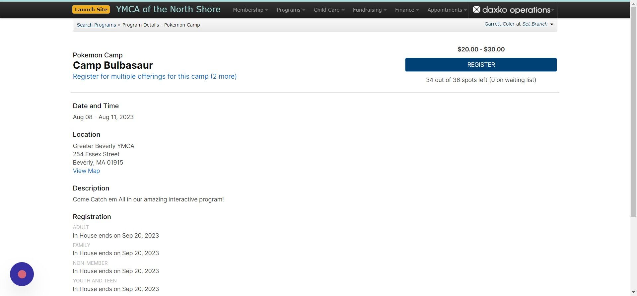
Task: Click the Program Details - Pokemon Camp breadcrumb
Action: [161, 25]
